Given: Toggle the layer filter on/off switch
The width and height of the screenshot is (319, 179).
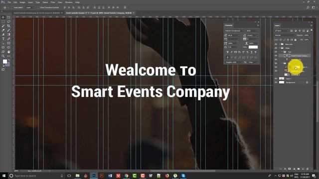Looking at the screenshot, I should coord(312,30).
